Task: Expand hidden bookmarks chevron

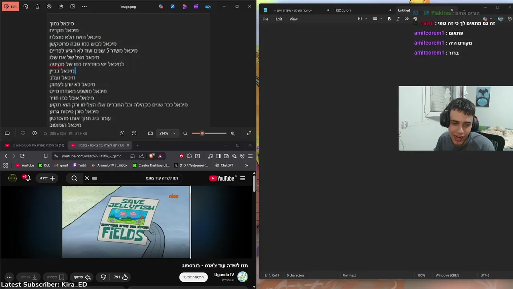Action: coord(246,165)
